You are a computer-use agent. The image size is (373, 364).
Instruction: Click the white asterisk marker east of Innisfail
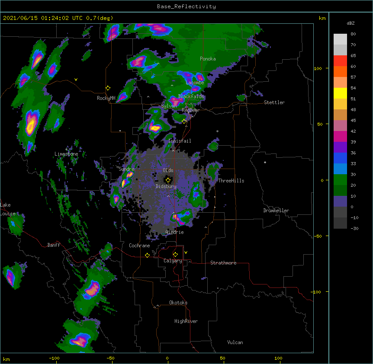click(x=217, y=131)
